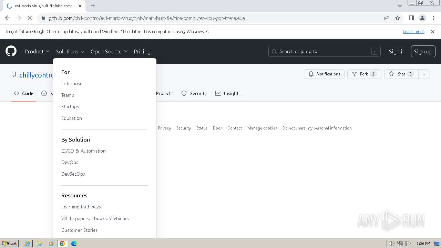
Task: Select Education in Solutions menu
Action: coord(72,118)
